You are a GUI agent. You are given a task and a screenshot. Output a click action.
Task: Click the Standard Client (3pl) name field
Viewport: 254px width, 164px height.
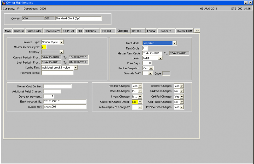tap(78, 18)
